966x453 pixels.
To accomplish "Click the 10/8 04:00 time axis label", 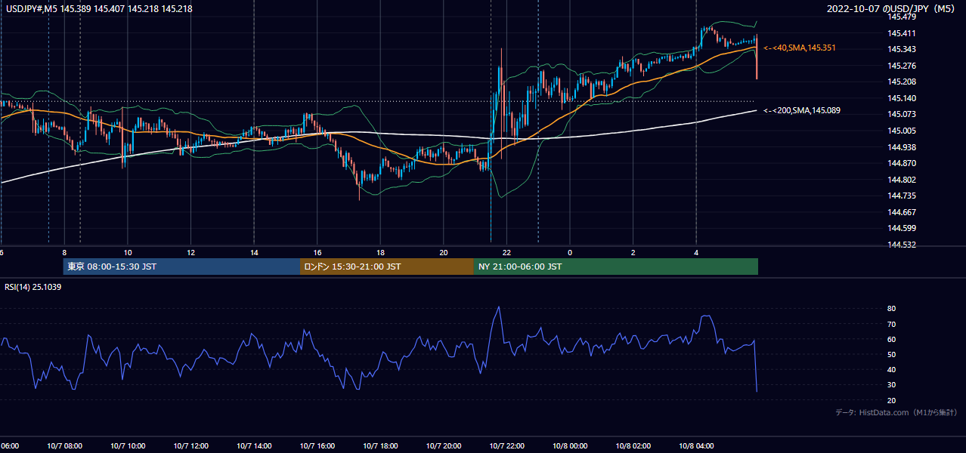I will pyautogui.click(x=695, y=446).
